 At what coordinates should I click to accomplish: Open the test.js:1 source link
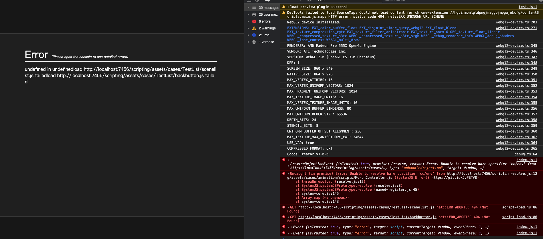528,7
